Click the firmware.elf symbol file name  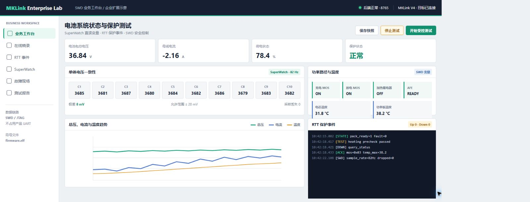click(x=15, y=140)
